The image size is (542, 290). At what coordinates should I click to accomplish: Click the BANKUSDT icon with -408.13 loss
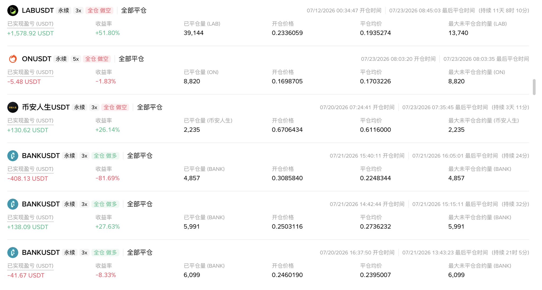pyautogui.click(x=13, y=156)
